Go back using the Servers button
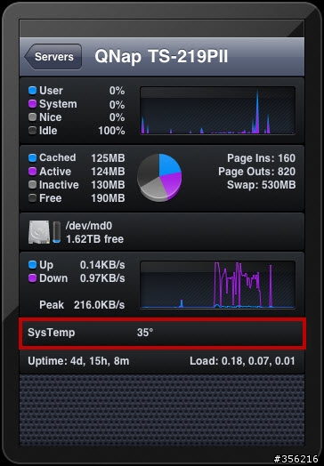Screen dimensions: 324x466 pyautogui.click(x=53, y=56)
